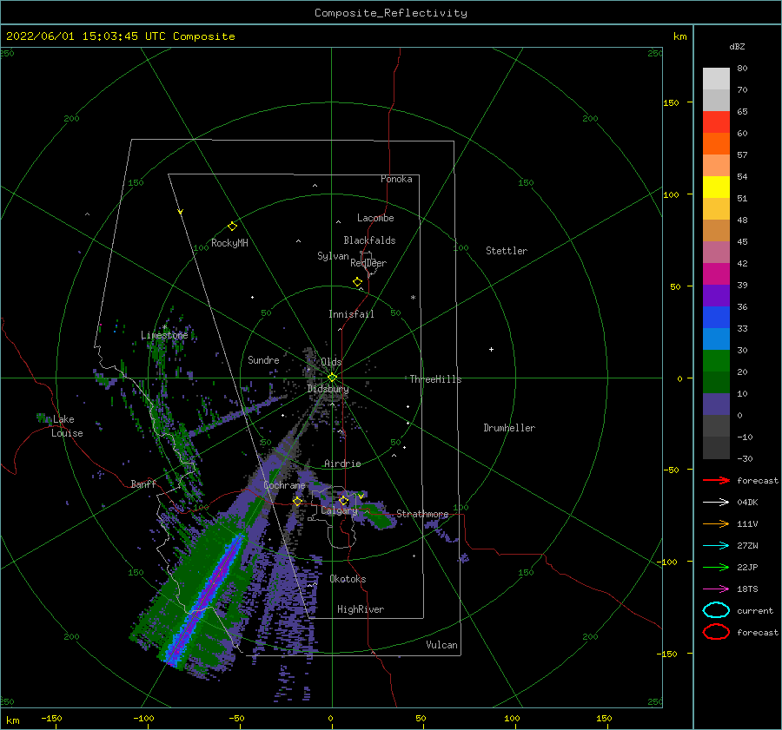782x730 pixels.
Task: Click the red forecast ellipse icon
Action: coord(716,632)
